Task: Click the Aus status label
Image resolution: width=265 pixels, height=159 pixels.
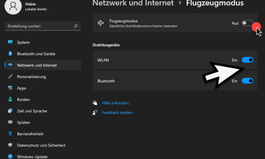Action: coord(235,23)
